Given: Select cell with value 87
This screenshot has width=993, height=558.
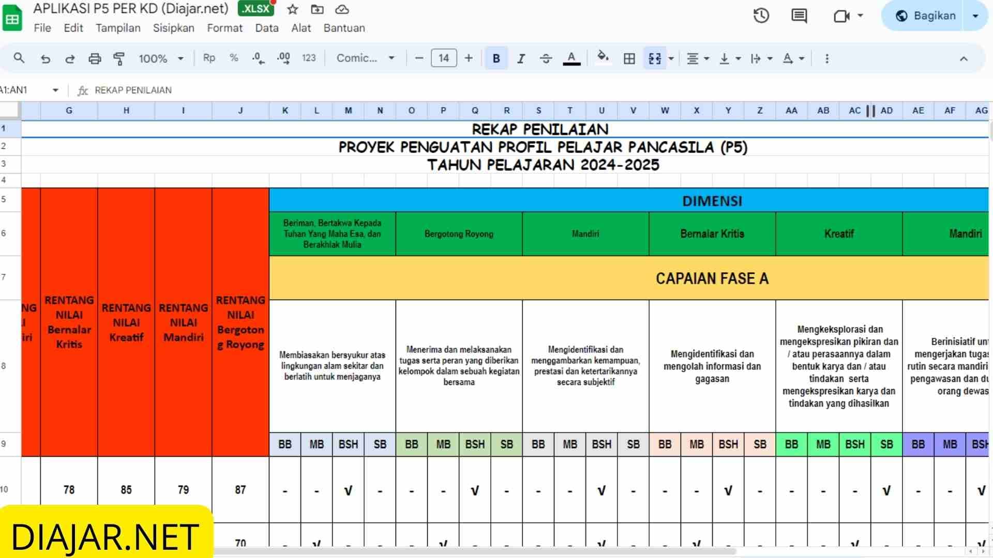Looking at the screenshot, I should pyautogui.click(x=240, y=489).
